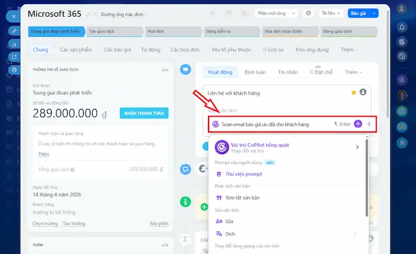This screenshot has width=416, height=254.
Task: Click Tạo trường link
Action: [74, 224]
